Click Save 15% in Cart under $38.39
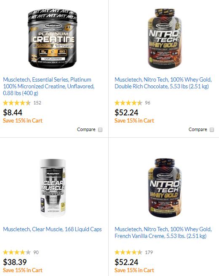Viewport: 219px width, 276px height. tap(23, 270)
